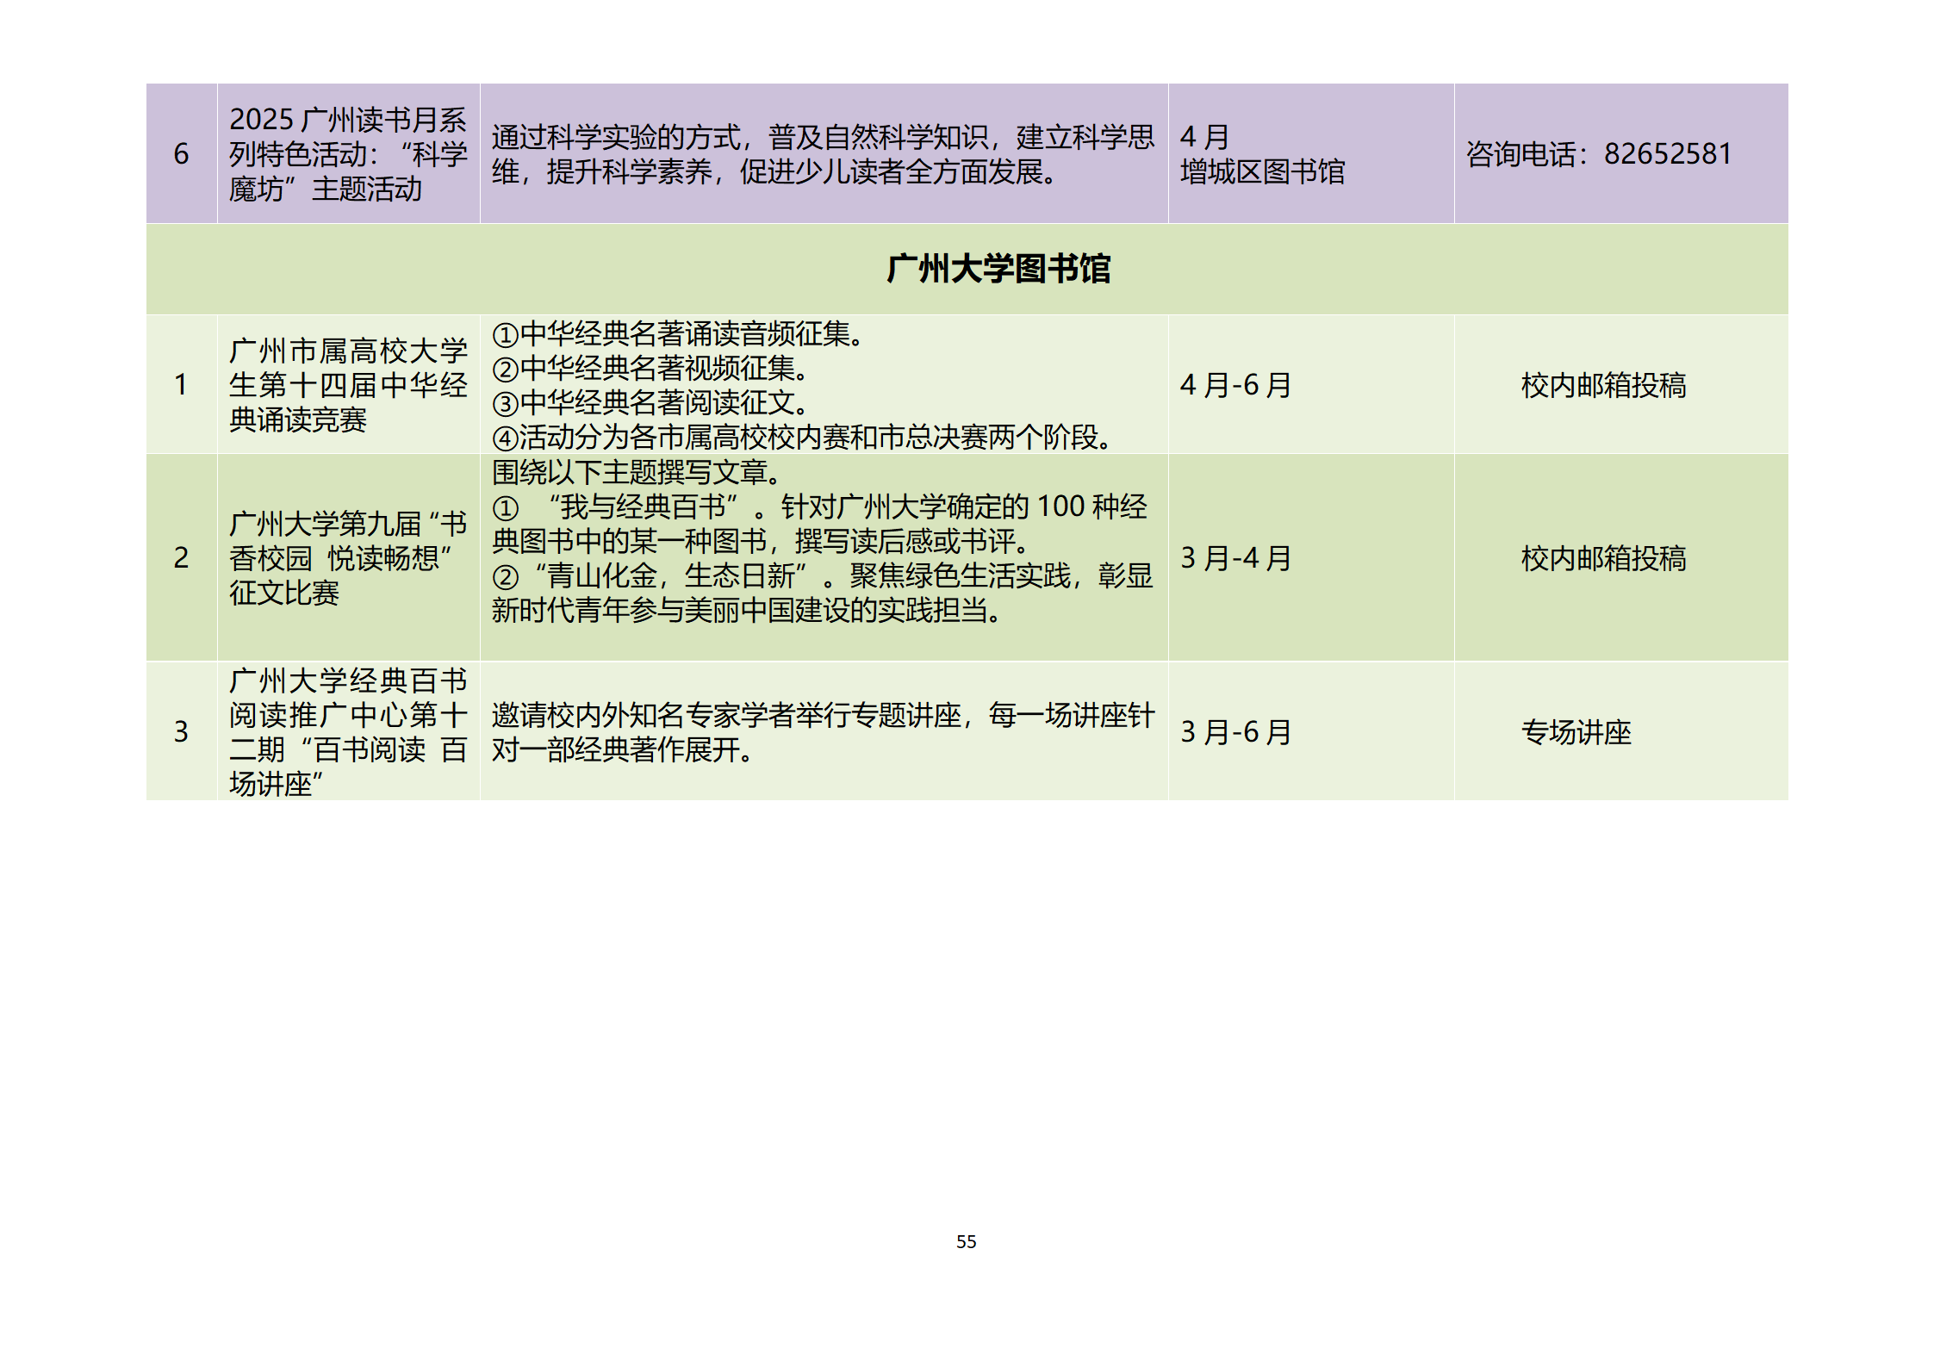Click the description starting 通过科学实验的方式
This screenshot has width=1934, height=1367.
tap(823, 154)
